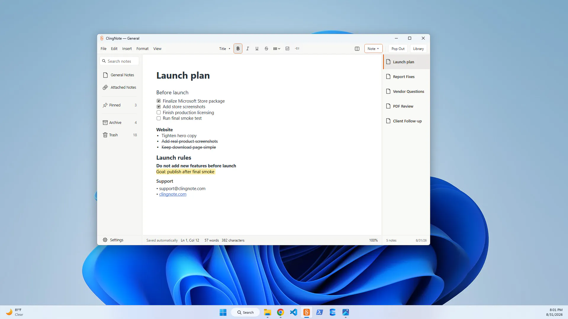Click the 5 notes count in status bar
This screenshot has width=568, height=319.
pyautogui.click(x=391, y=240)
